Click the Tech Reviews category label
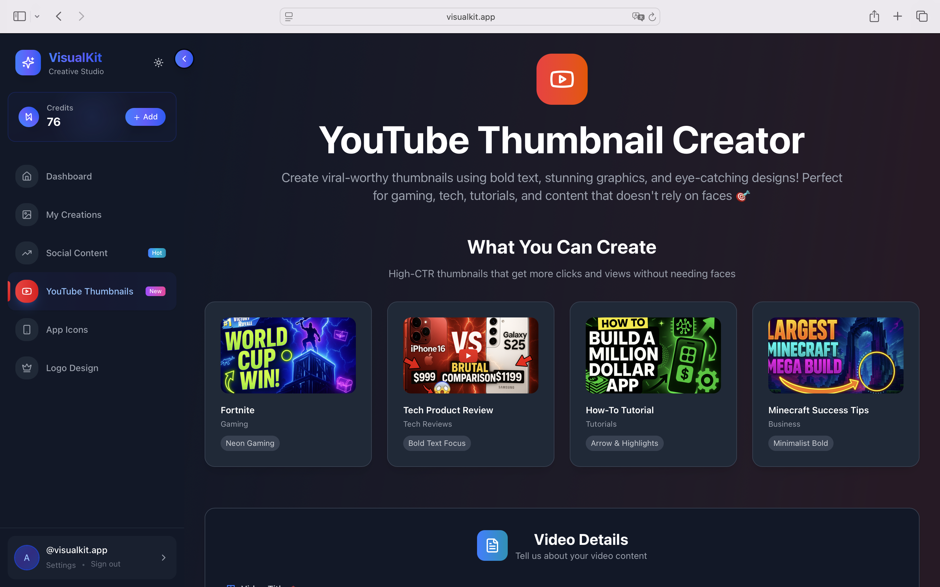Viewport: 940px width, 587px height. click(427, 424)
